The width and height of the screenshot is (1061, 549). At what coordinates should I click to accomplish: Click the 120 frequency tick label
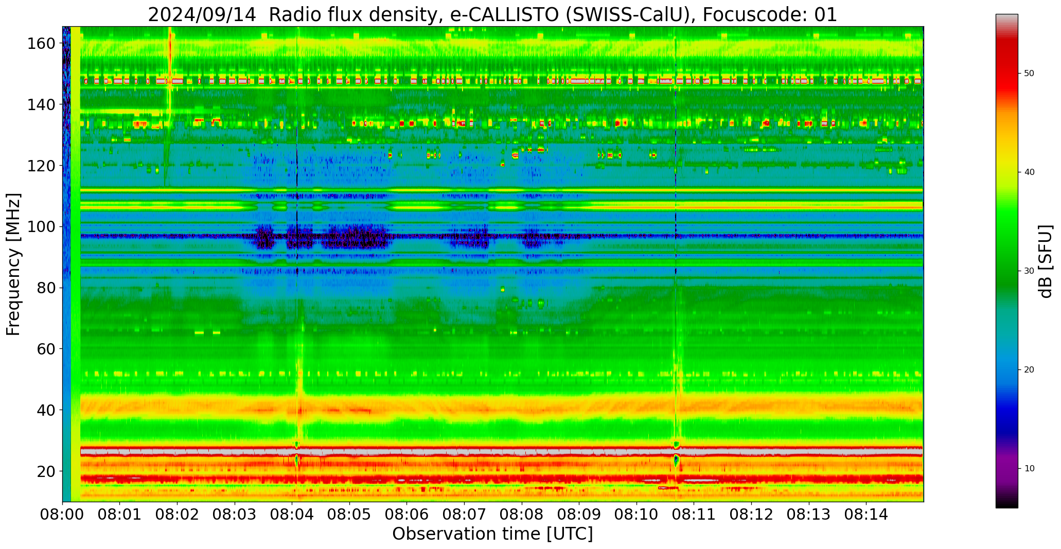[x=41, y=166]
